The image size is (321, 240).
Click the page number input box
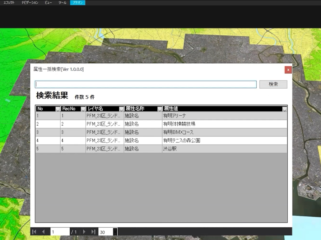[60, 231]
